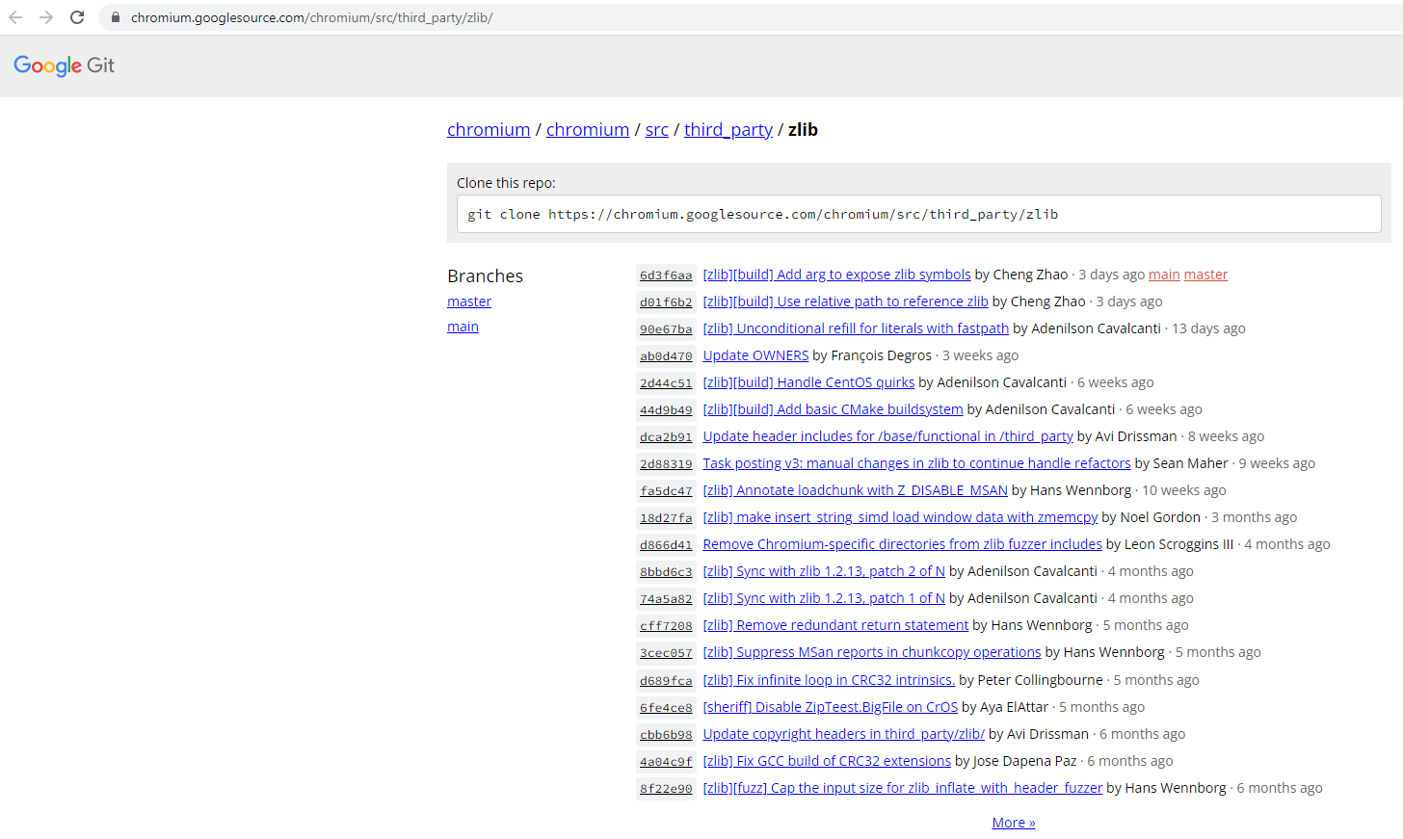Open the second chromium breadcrumb link
The width and height of the screenshot is (1403, 839).
[x=588, y=129]
